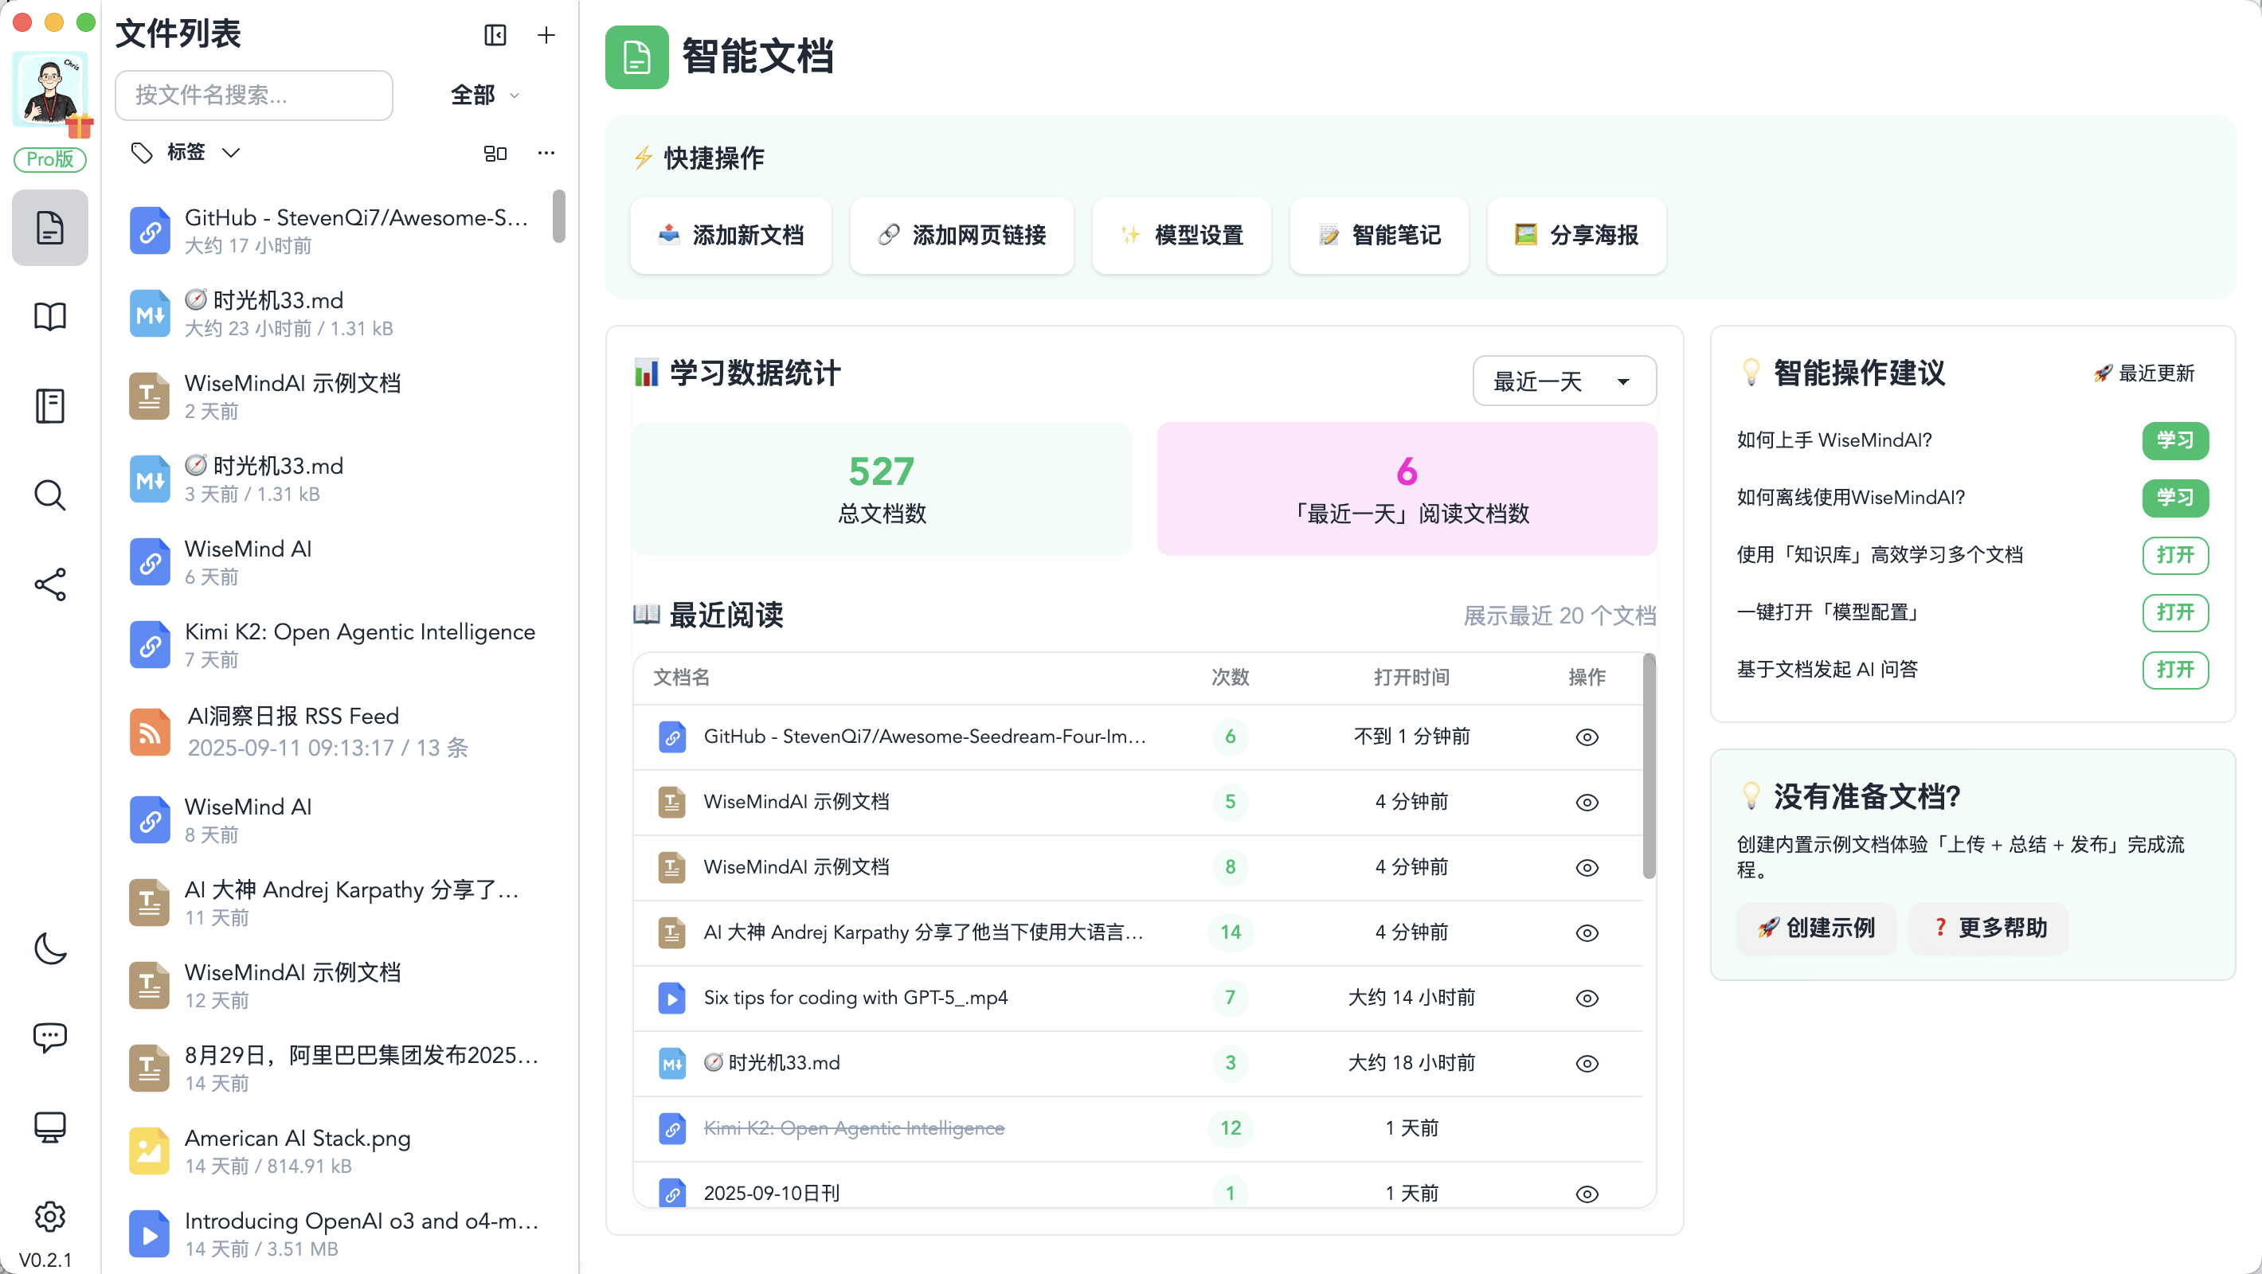Switch file list view layout icon
The height and width of the screenshot is (1274, 2262).
point(495,154)
